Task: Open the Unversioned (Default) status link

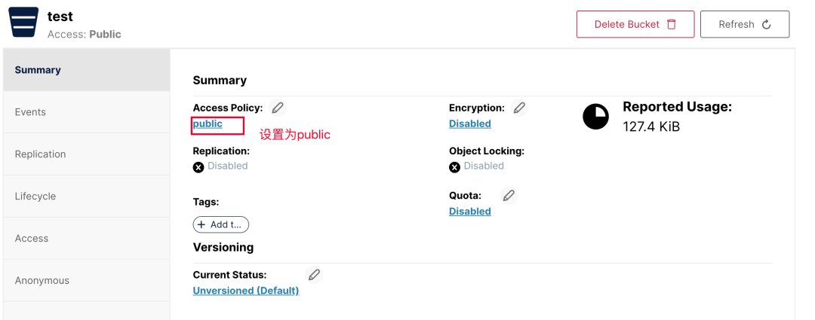Action: coord(245,291)
